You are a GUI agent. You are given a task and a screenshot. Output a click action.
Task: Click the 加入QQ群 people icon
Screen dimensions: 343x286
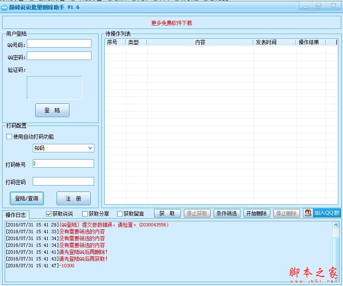308,213
